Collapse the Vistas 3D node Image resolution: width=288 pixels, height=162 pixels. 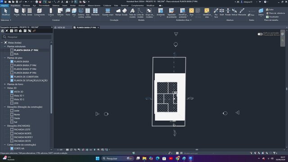[x=5, y=88]
